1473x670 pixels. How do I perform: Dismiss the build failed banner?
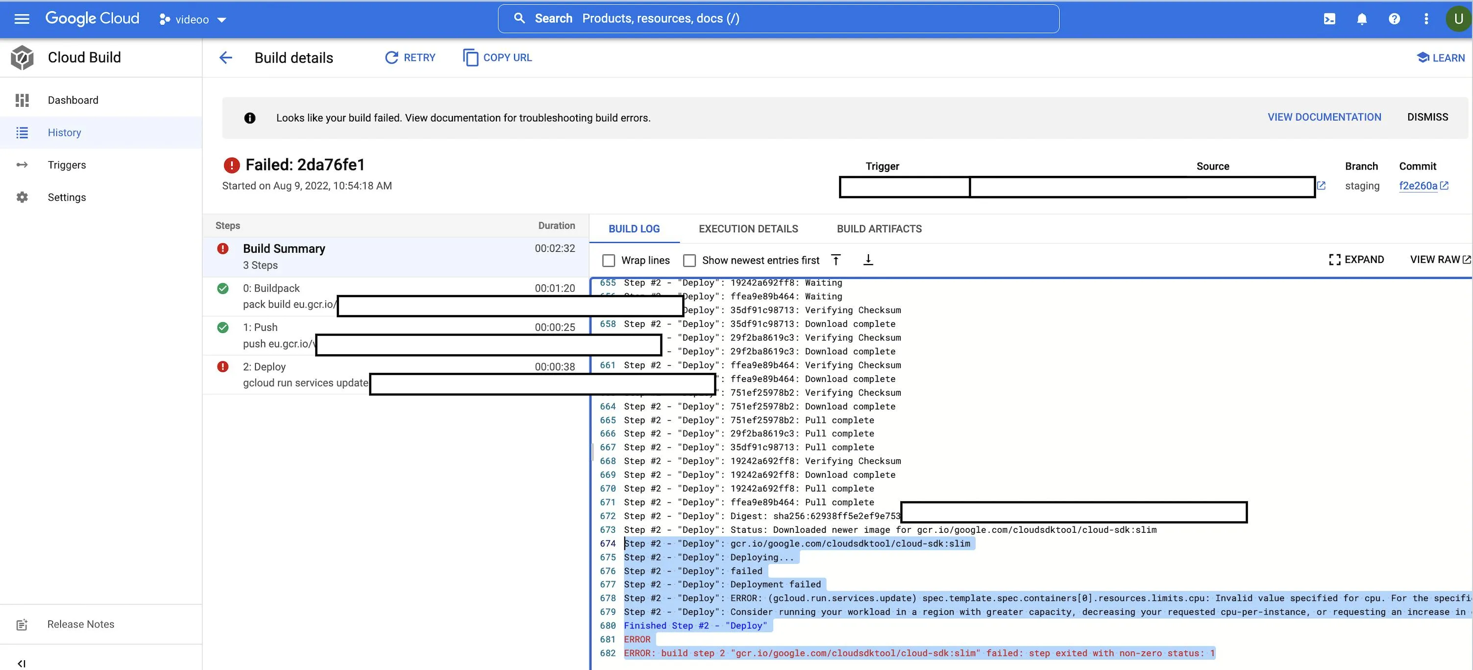1427,117
